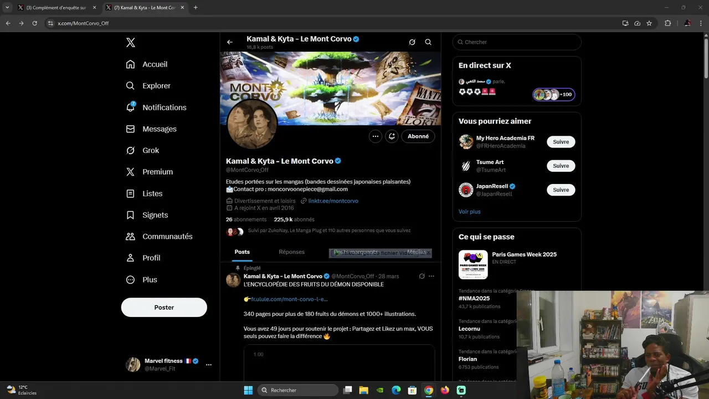
Task: Open the profile more options ellipsis
Action: tap(376, 136)
